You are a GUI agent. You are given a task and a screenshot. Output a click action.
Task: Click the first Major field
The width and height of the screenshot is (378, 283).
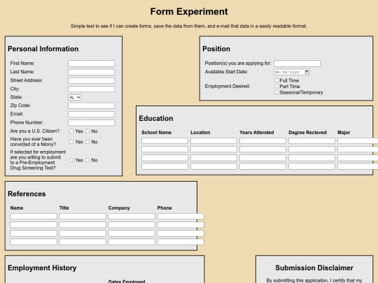click(358, 140)
